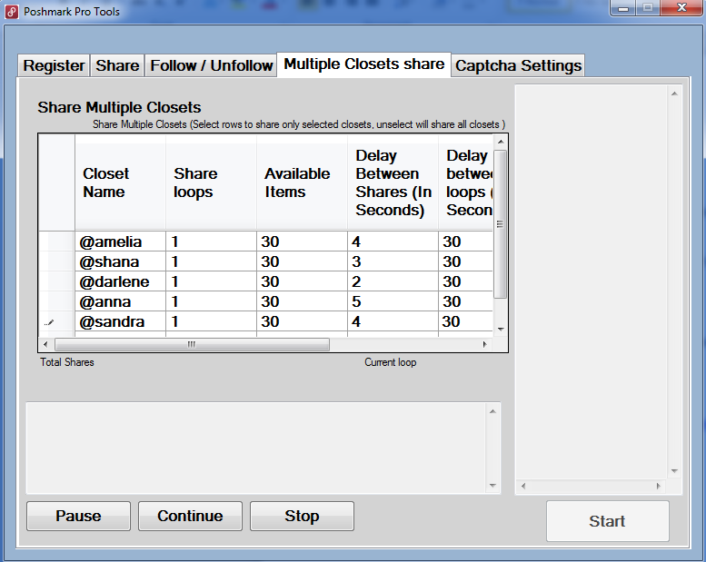Select the available items cell for @sandra
Viewport: 706px width, 562px height.
[303, 321]
